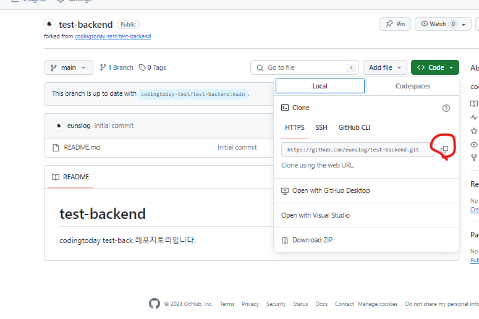Click the eunslog commit author avatar

[59, 125]
